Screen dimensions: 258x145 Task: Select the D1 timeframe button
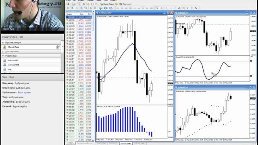coord(143,8)
